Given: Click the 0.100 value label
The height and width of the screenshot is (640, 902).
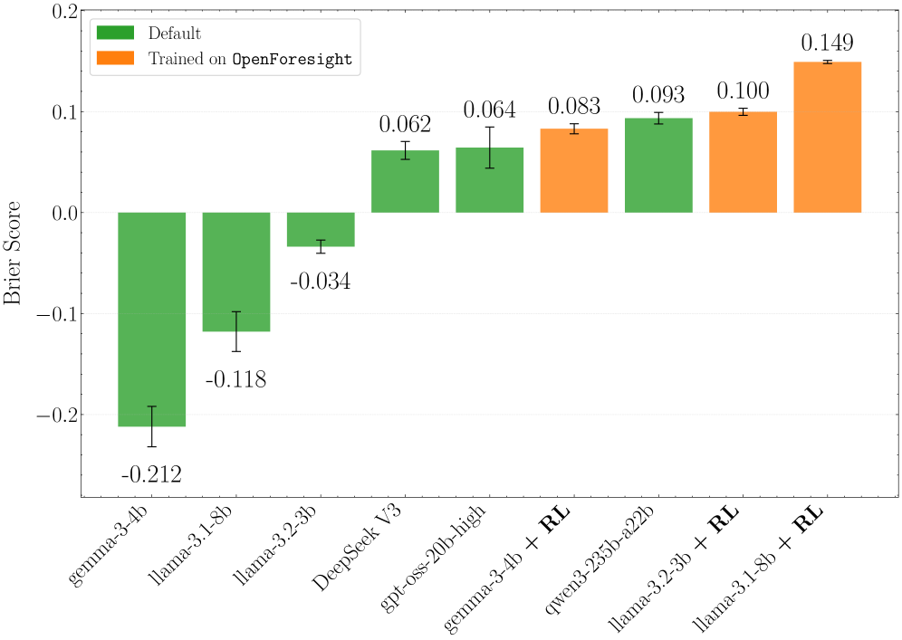Looking at the screenshot, I should (743, 91).
